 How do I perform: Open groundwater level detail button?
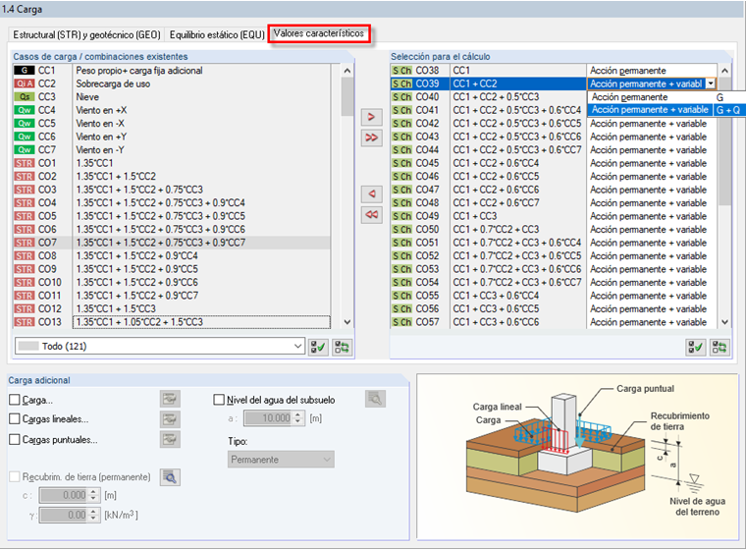375,399
